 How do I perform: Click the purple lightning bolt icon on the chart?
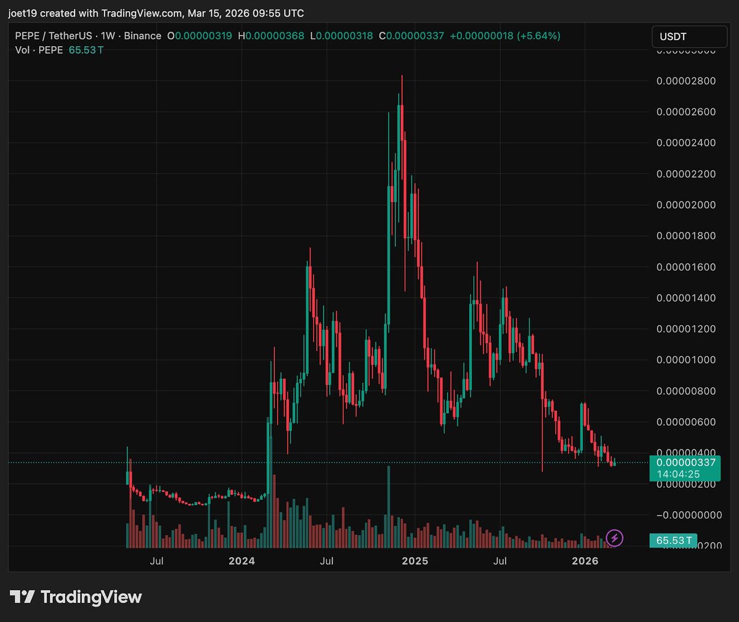[x=614, y=538]
